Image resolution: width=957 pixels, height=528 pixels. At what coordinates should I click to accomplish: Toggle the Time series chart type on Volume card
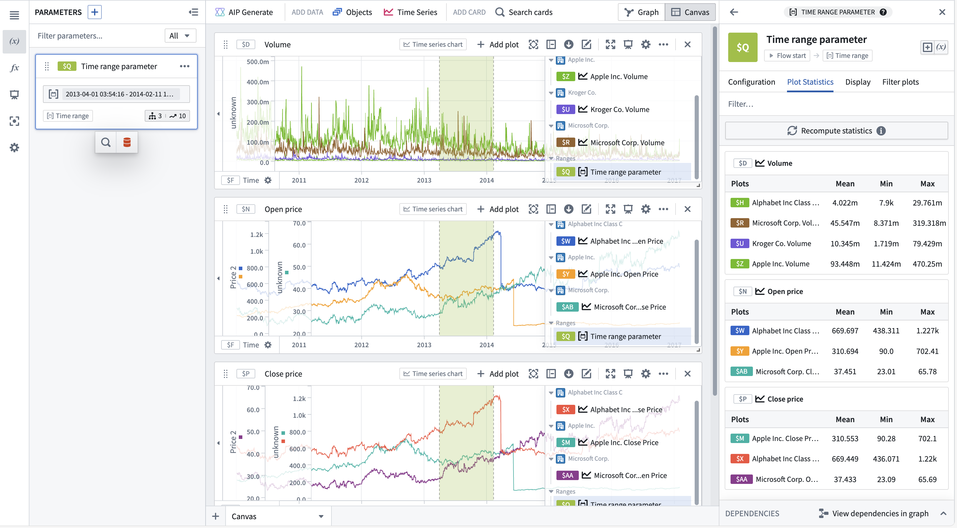click(x=433, y=45)
